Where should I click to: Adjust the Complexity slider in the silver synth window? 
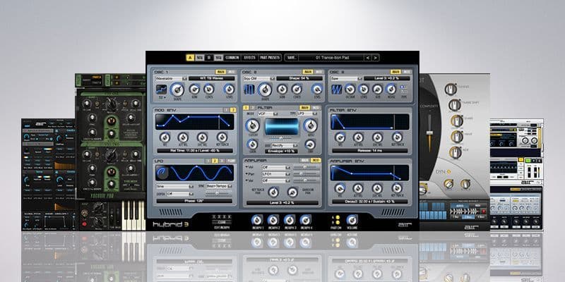click(429, 133)
